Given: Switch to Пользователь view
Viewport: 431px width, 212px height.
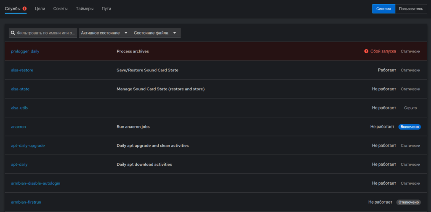Looking at the screenshot, I should (x=411, y=9).
